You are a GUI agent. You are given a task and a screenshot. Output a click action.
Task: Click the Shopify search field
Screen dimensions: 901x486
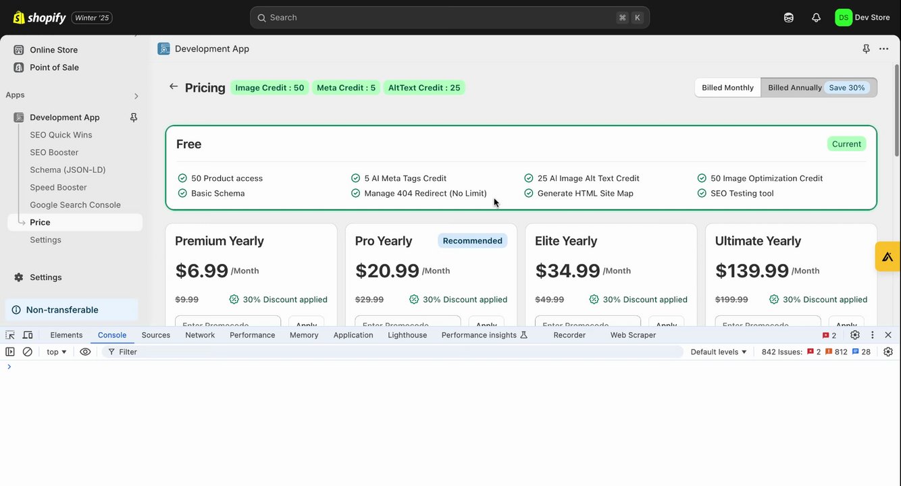click(x=439, y=18)
